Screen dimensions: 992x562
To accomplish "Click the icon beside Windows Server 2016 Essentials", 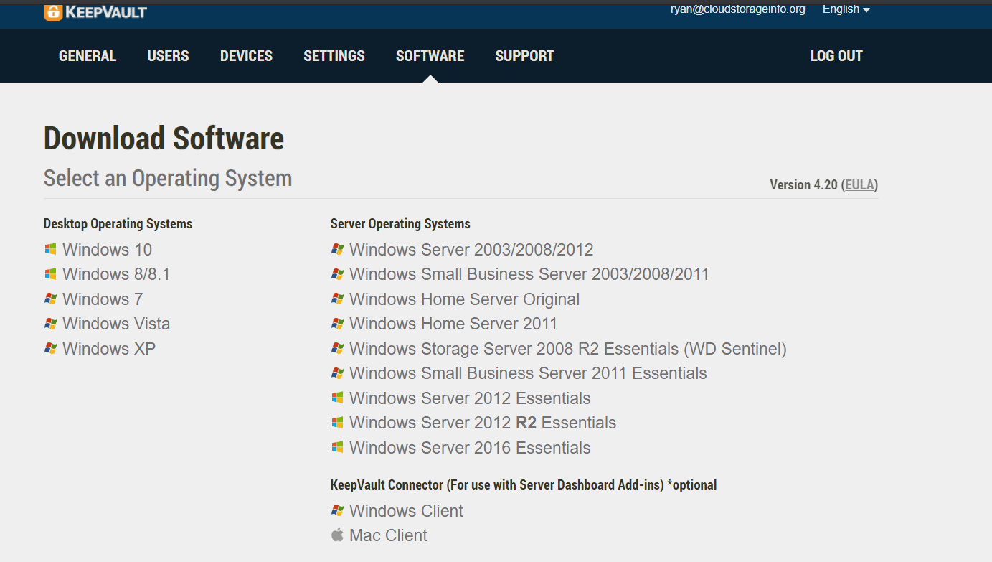I will (337, 447).
